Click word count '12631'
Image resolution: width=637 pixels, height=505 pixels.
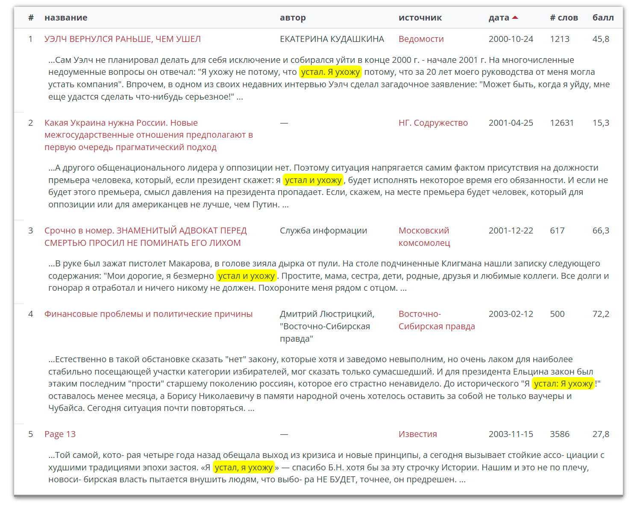pyautogui.click(x=562, y=123)
